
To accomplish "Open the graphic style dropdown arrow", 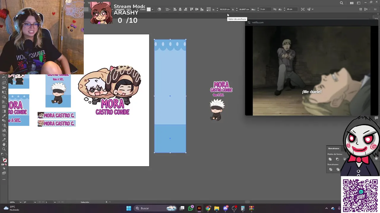I will (153, 9).
